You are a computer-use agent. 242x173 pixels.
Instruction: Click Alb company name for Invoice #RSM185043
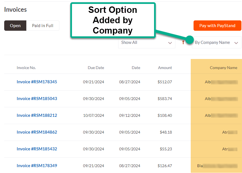point(221,99)
